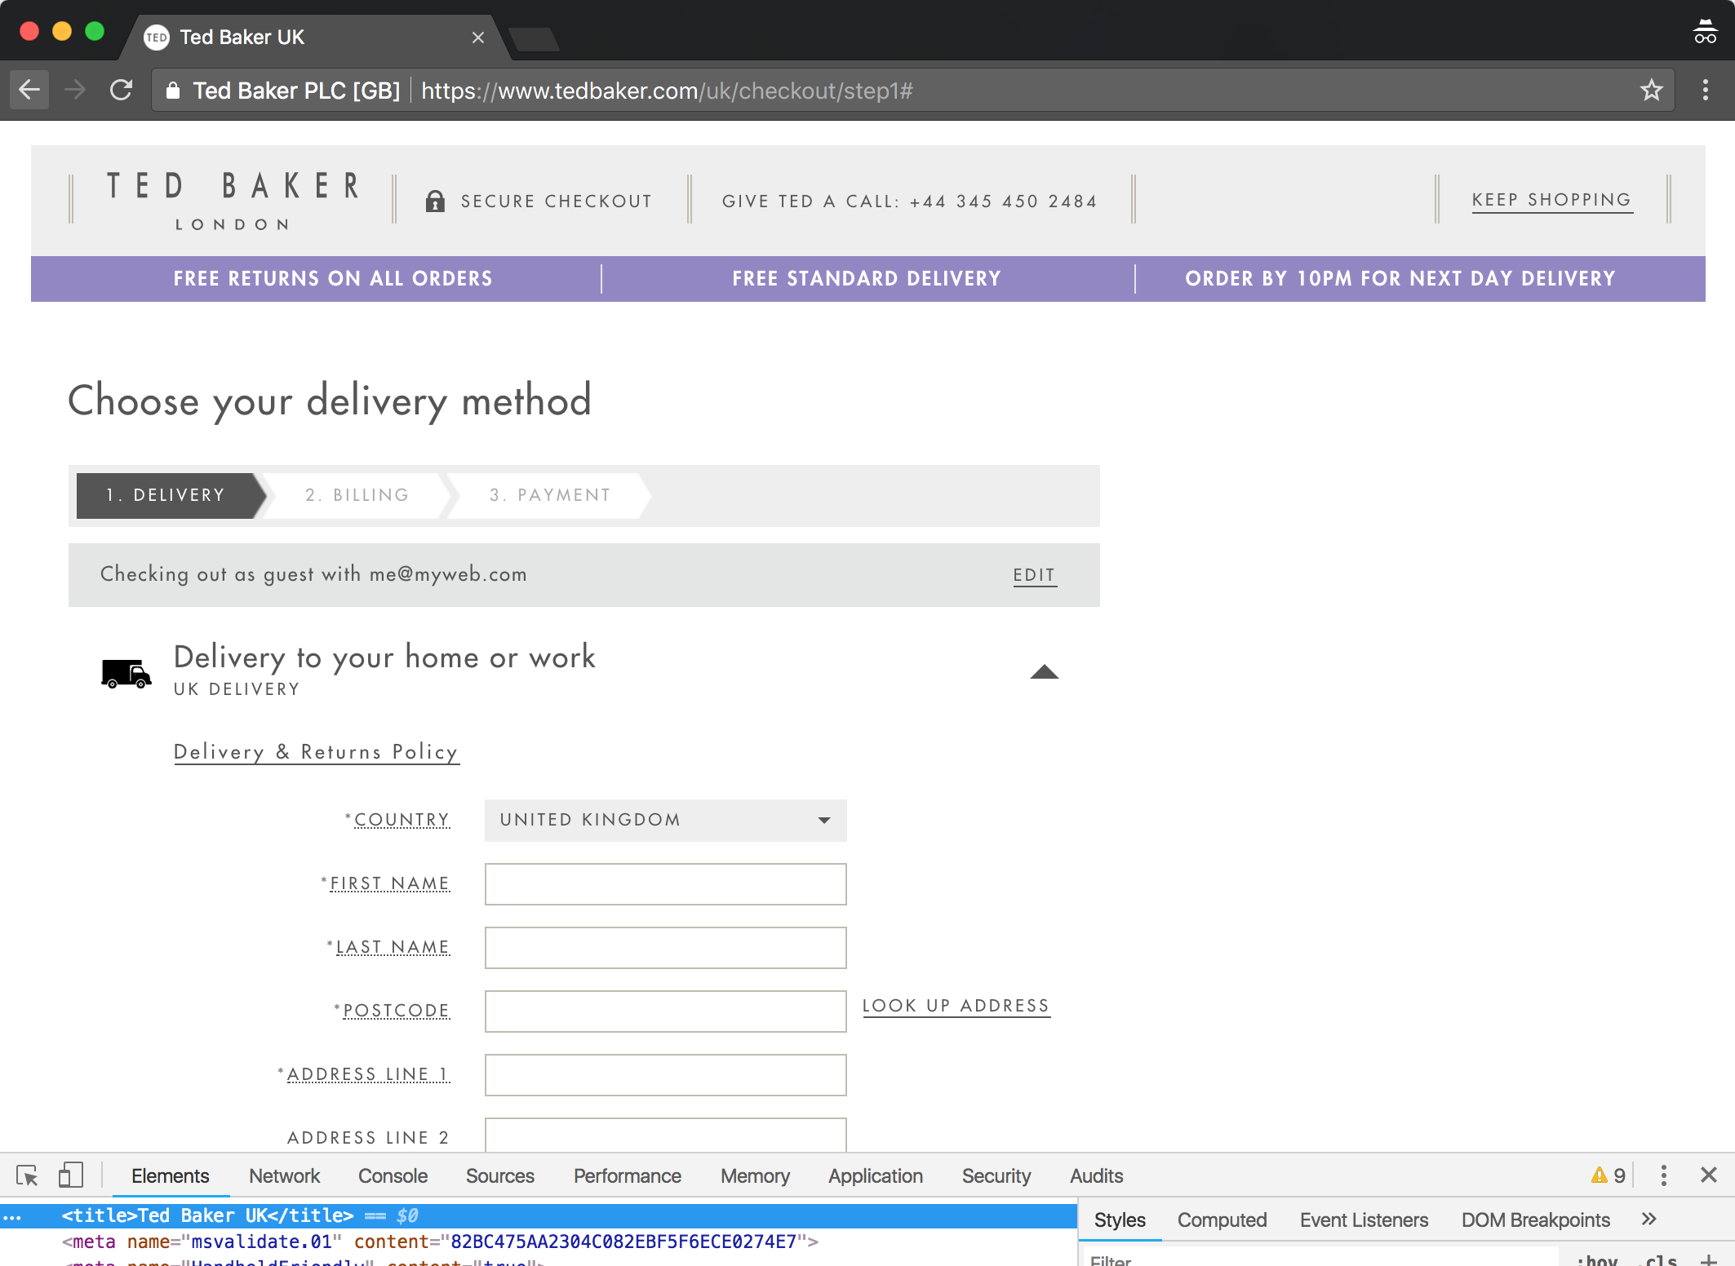Screen dimensions: 1735x1266
Task: Click the ellipsis beside title element row
Action: pyautogui.click(x=12, y=1217)
